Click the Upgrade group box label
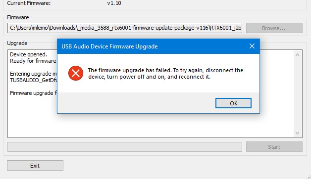 [17, 43]
